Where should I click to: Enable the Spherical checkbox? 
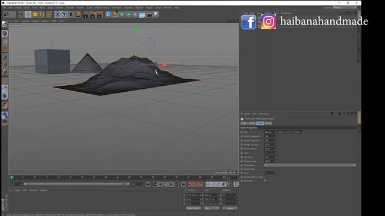(x=265, y=181)
